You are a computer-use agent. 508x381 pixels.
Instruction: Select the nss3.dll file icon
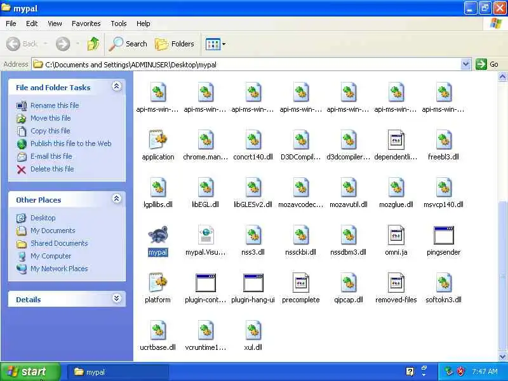pos(253,235)
